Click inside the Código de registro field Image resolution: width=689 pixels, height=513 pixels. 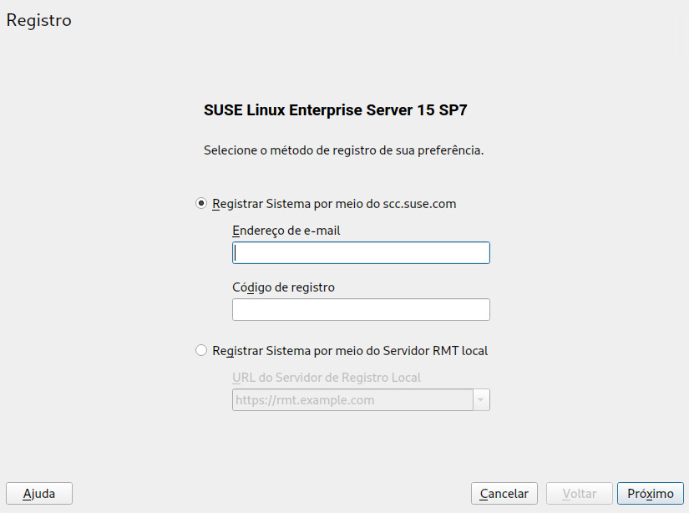(x=361, y=310)
